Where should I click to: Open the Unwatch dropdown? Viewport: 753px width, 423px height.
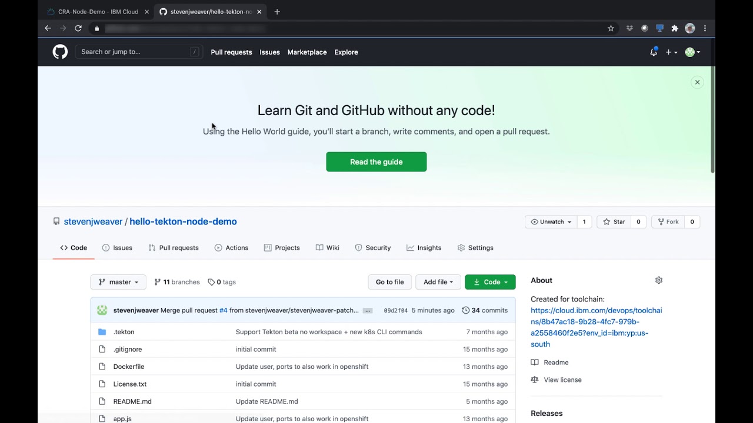pos(551,221)
